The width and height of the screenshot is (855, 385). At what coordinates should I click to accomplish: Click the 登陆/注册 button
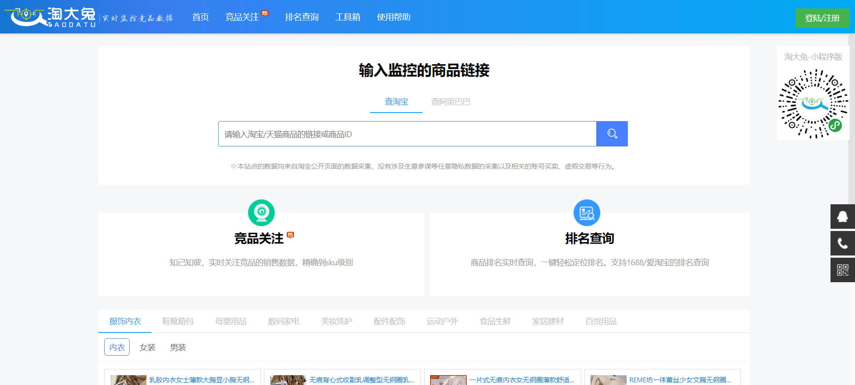tap(822, 18)
